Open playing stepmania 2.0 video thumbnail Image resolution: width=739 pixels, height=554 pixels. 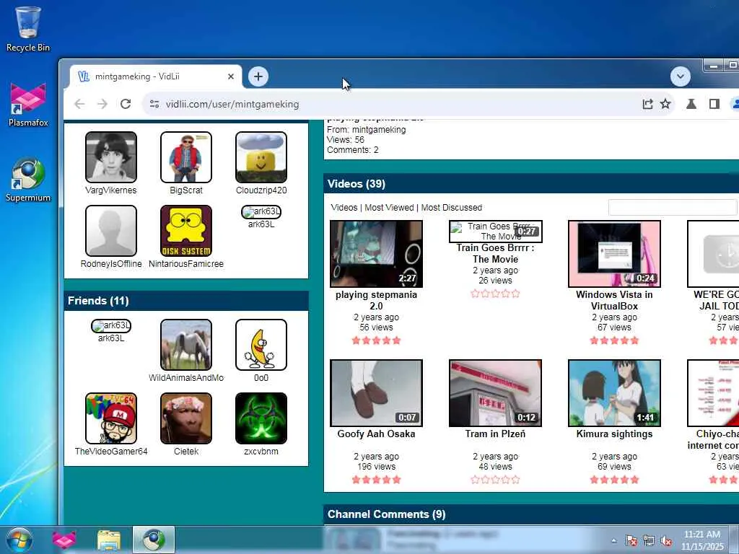(376, 254)
